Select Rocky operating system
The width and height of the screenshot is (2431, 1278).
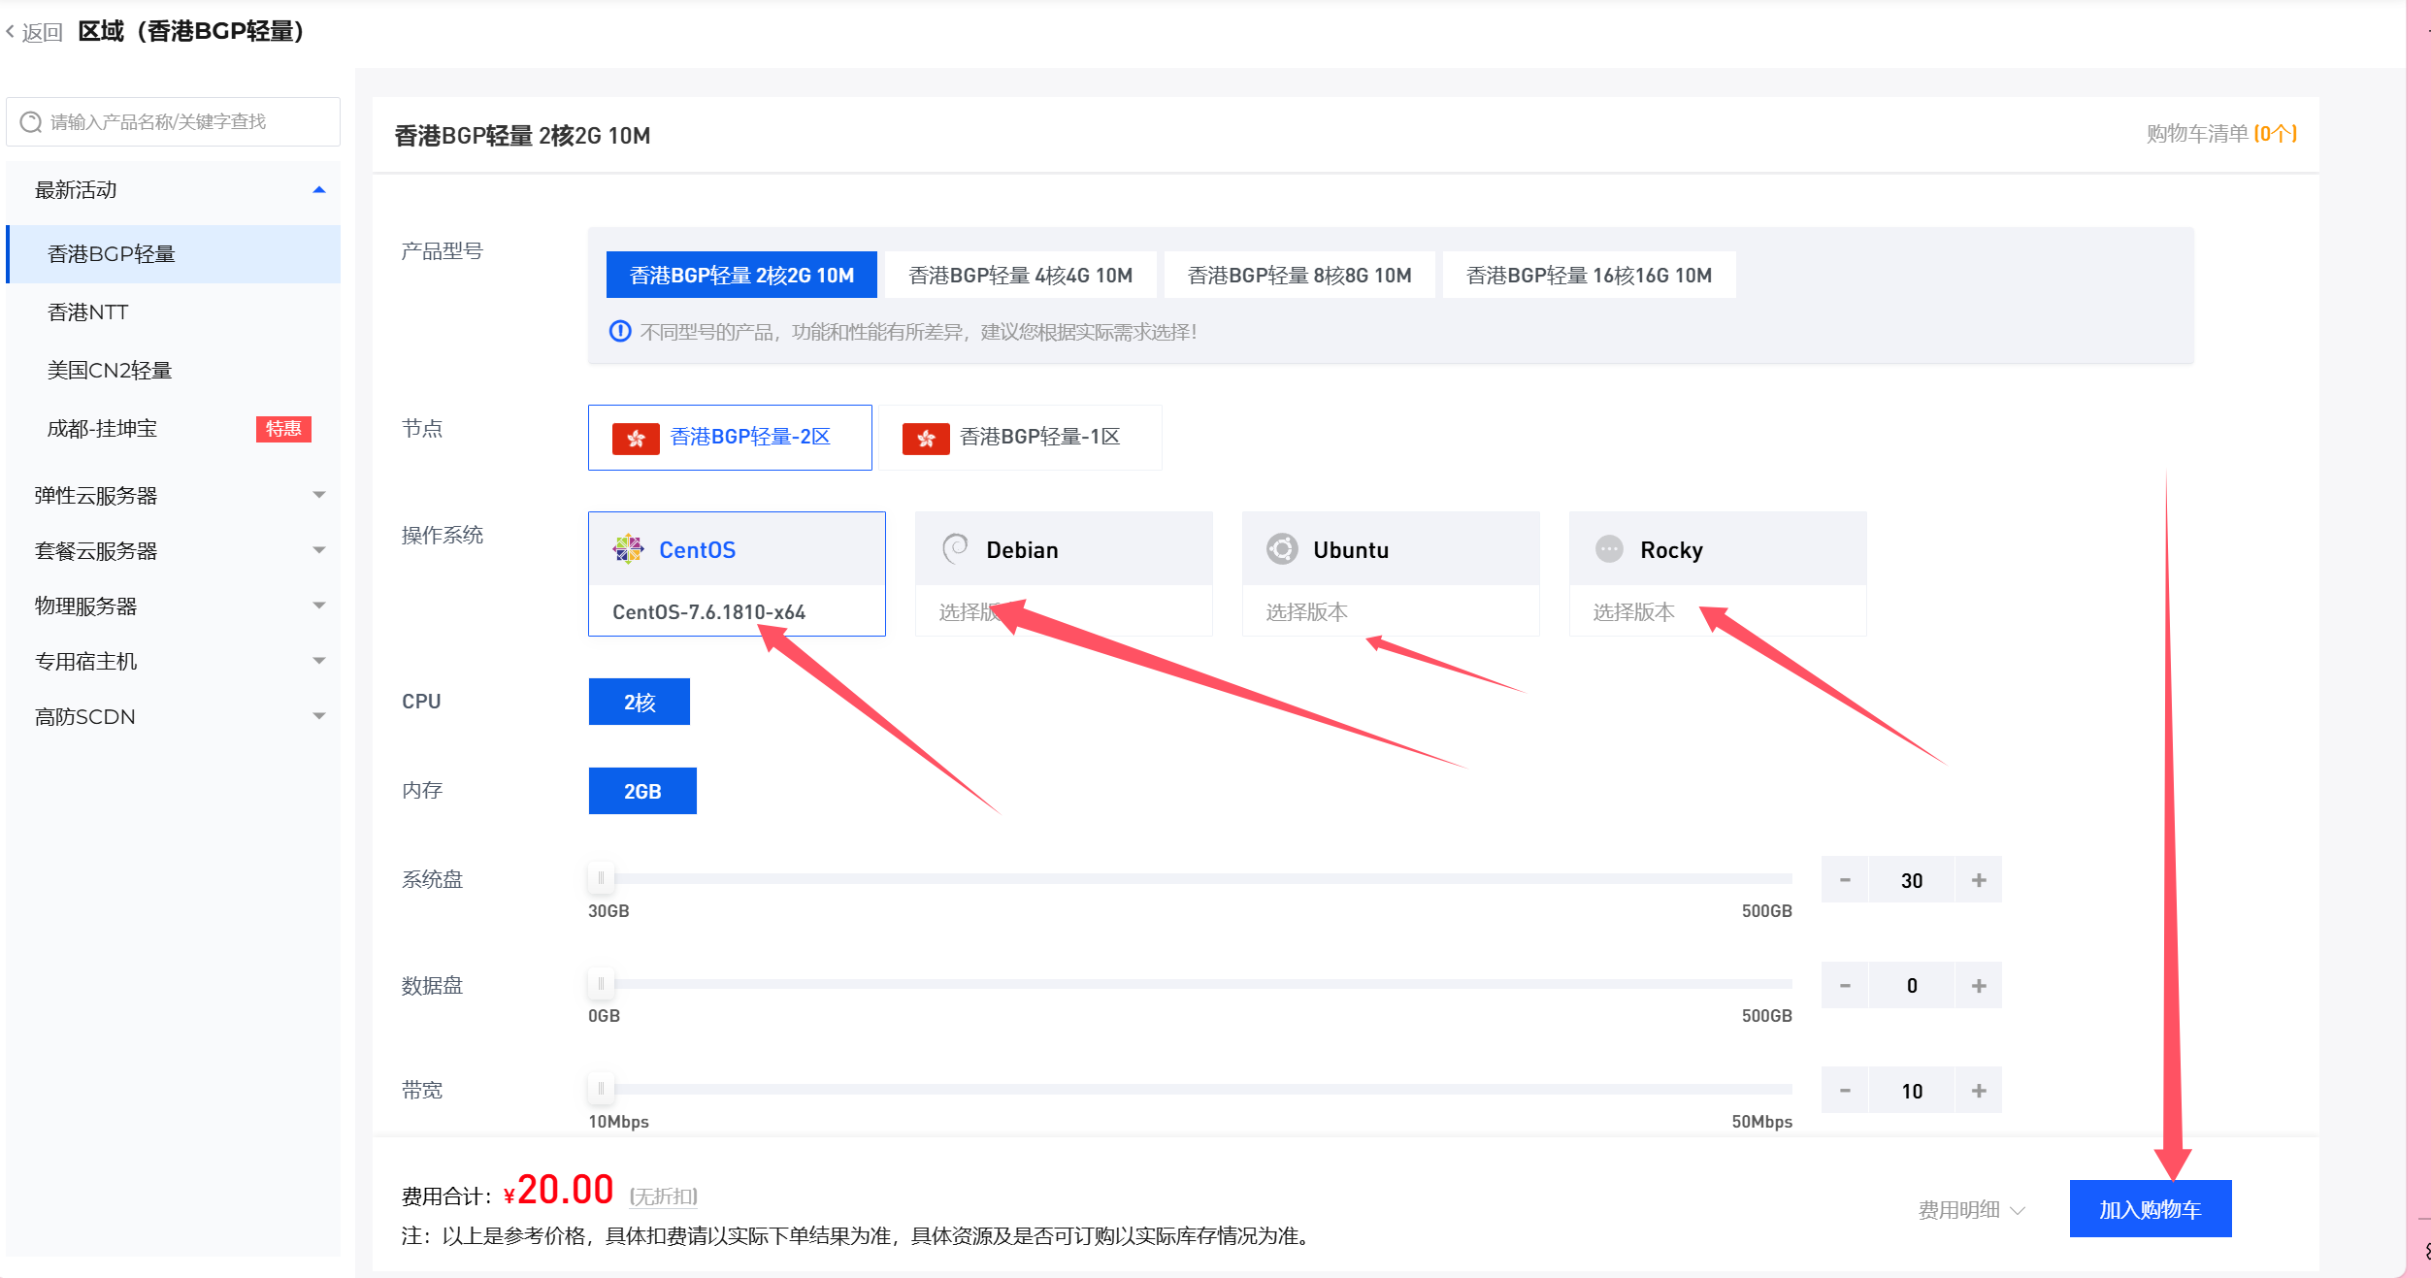point(1718,549)
